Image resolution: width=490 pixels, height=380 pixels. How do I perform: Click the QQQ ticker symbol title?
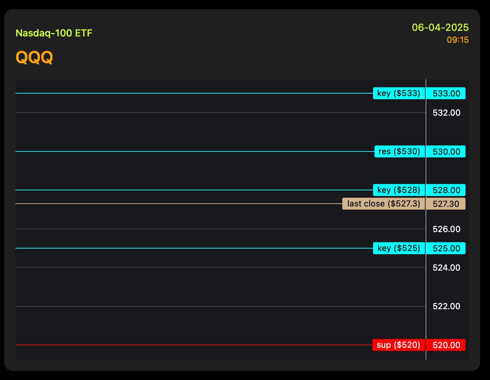tap(34, 57)
